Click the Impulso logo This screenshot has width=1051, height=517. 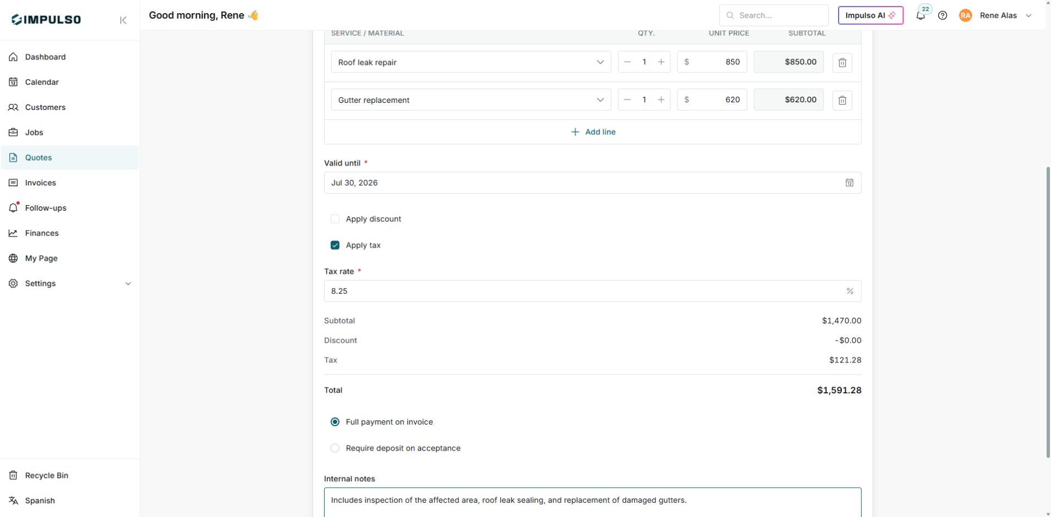[x=46, y=20]
